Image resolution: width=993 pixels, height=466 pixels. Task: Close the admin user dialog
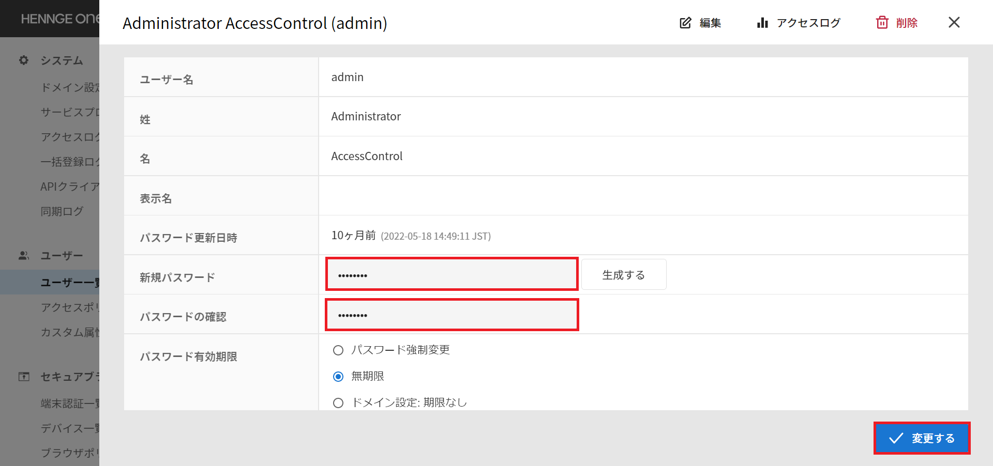tap(954, 22)
